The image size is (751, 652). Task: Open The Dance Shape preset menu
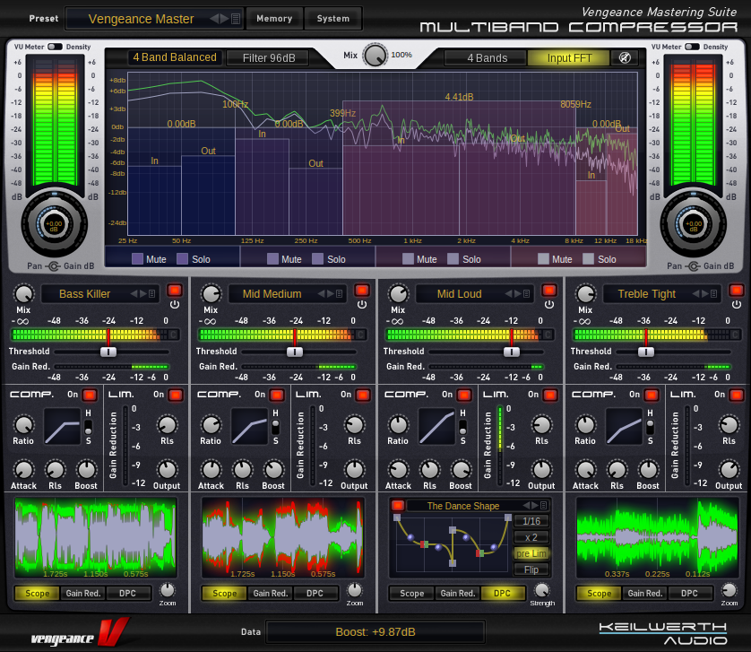542,506
